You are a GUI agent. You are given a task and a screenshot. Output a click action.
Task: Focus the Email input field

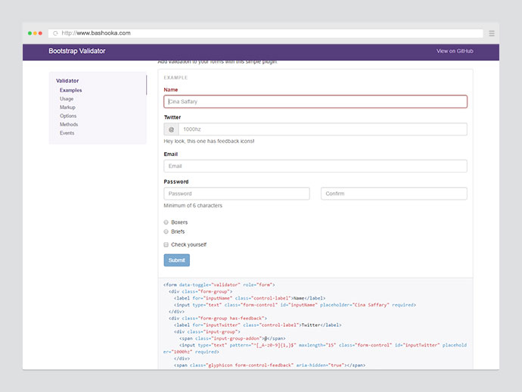coord(315,166)
